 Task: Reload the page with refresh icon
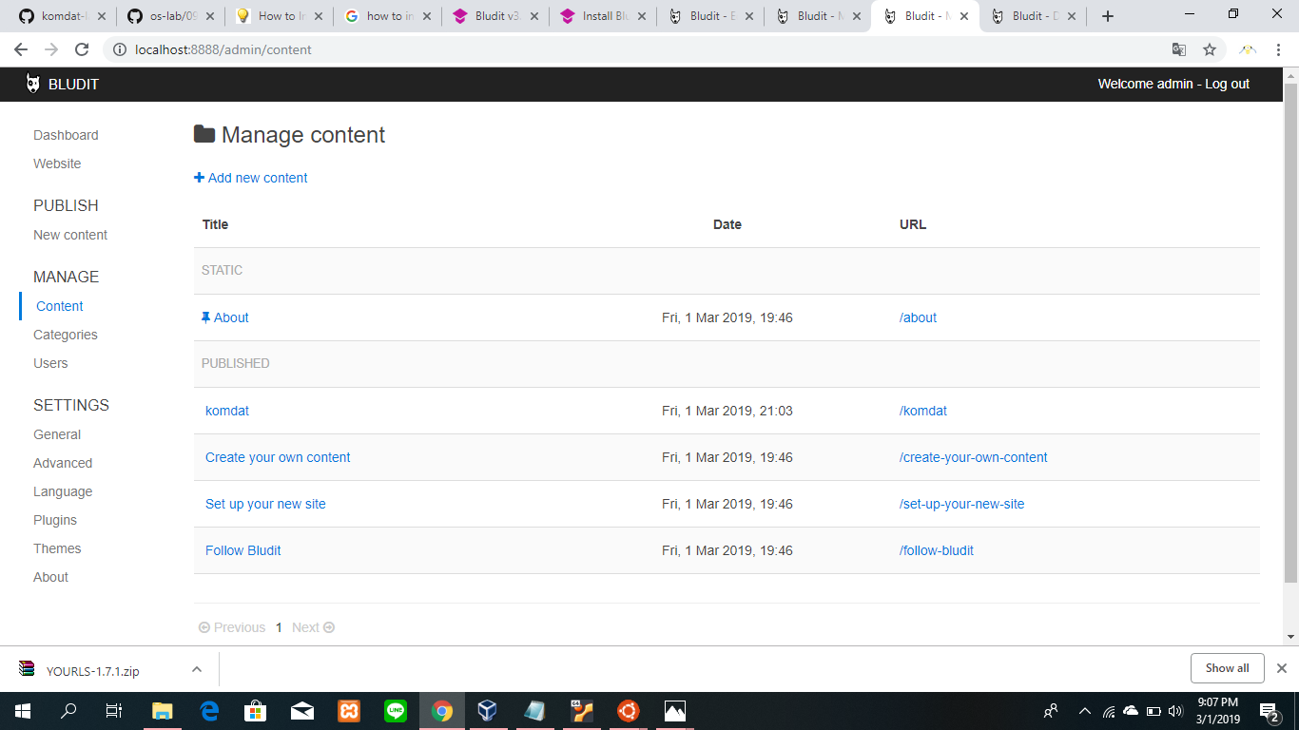[82, 49]
